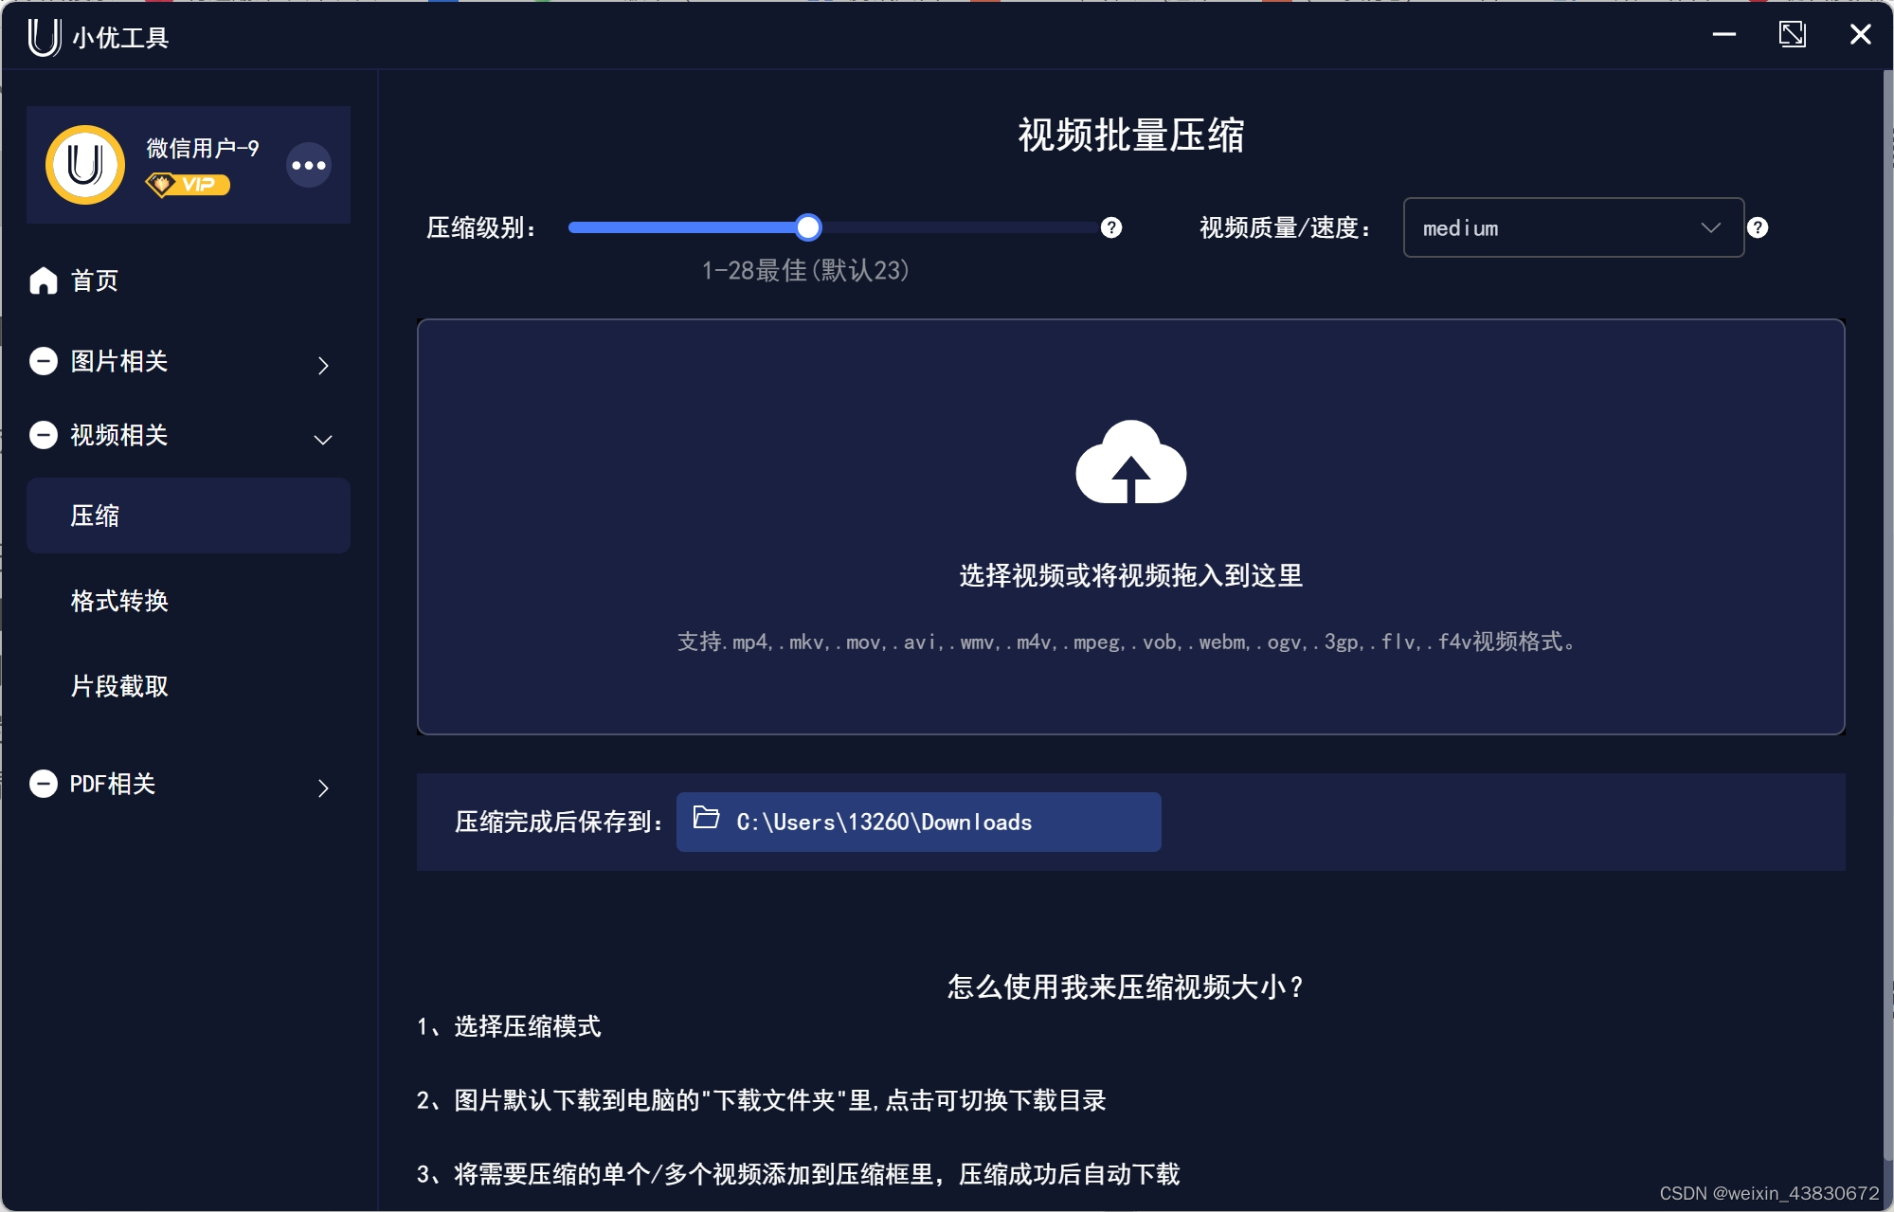Image resolution: width=1894 pixels, height=1212 pixels.
Task: Click the compression level slider handle
Action: 808,227
